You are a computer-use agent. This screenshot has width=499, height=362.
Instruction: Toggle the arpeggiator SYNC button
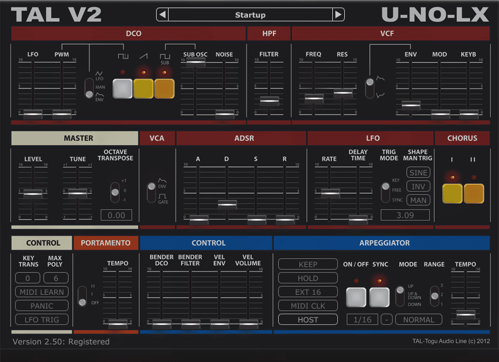379,297
